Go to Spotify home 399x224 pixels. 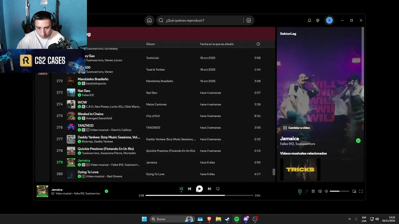[x=149, y=20]
